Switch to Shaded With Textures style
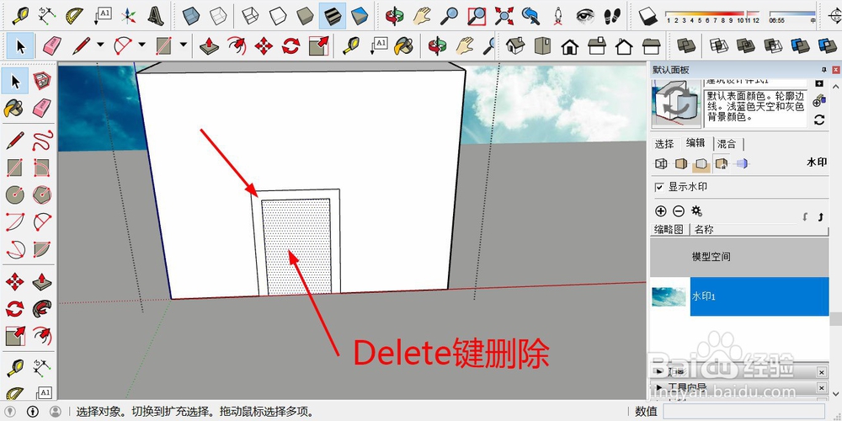Image resolution: width=842 pixels, height=421 pixels. (333, 15)
